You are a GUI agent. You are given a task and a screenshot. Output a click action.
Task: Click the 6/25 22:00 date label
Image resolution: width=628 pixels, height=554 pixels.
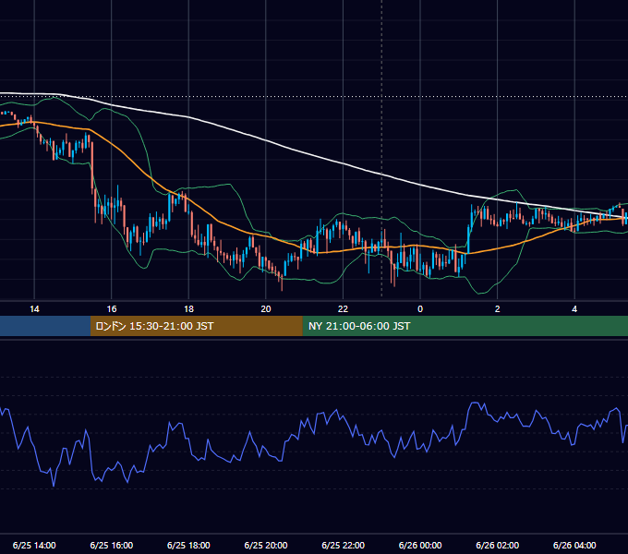[x=344, y=545]
